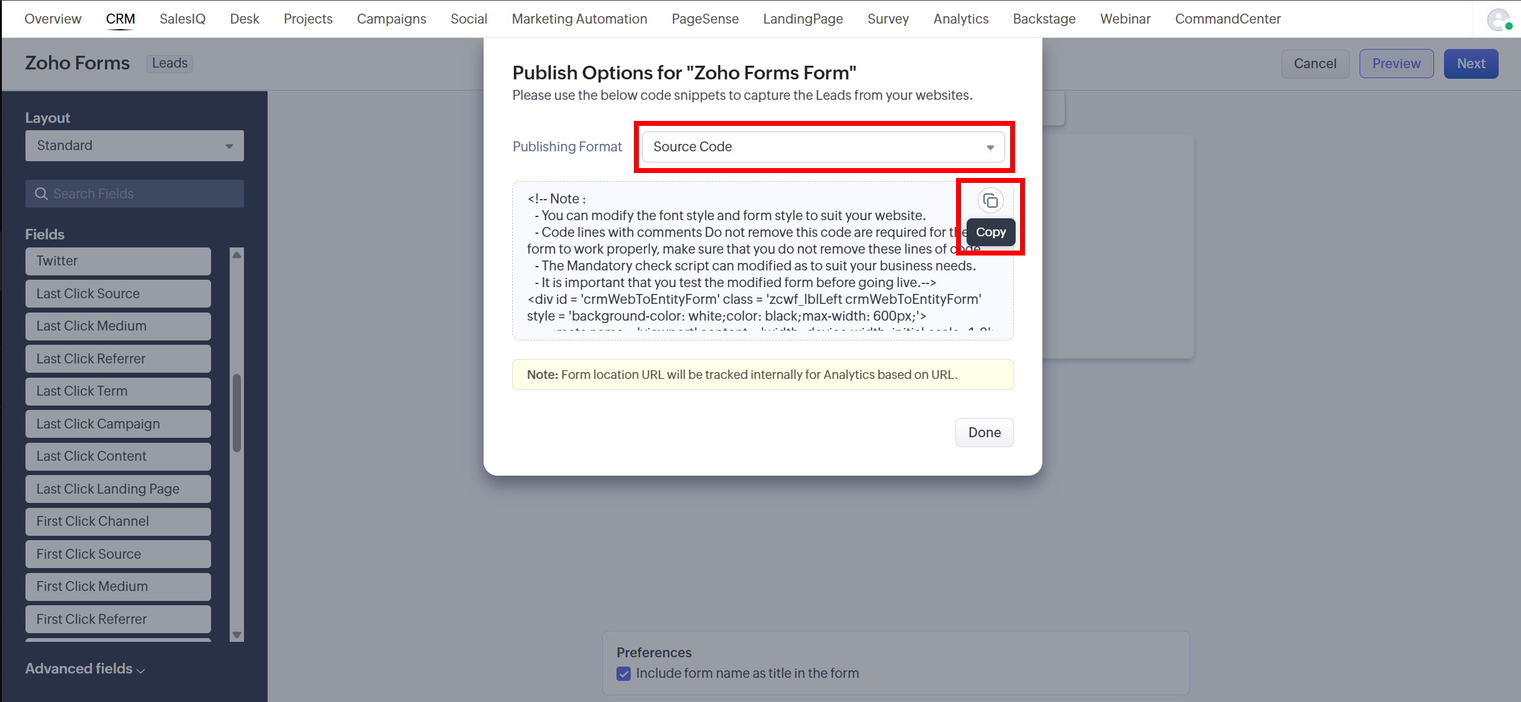Viewport: 1521px width, 702px height.
Task: Open the Social tab
Action: pos(469,19)
